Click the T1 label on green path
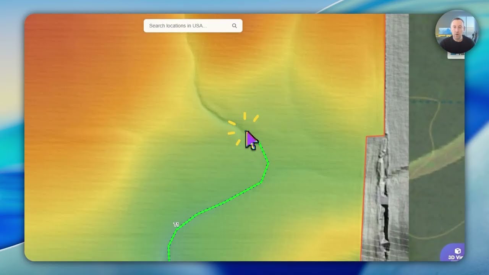 point(176,225)
